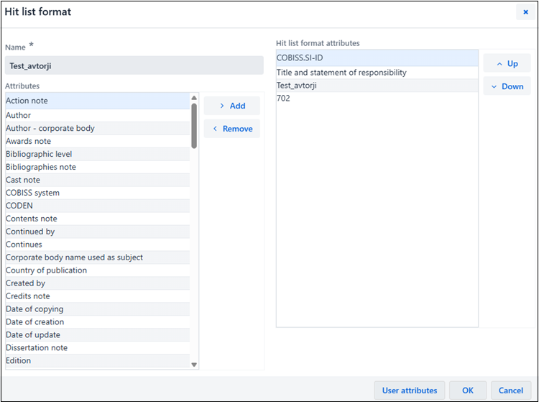Select Date of copying attribute

[x=98, y=309]
